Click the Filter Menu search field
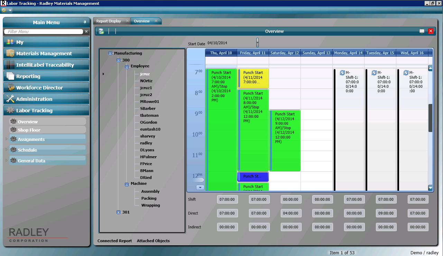The image size is (443, 256). 44,32
